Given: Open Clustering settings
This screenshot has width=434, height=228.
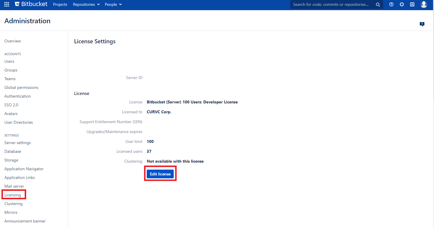Looking at the screenshot, I should (13, 204).
